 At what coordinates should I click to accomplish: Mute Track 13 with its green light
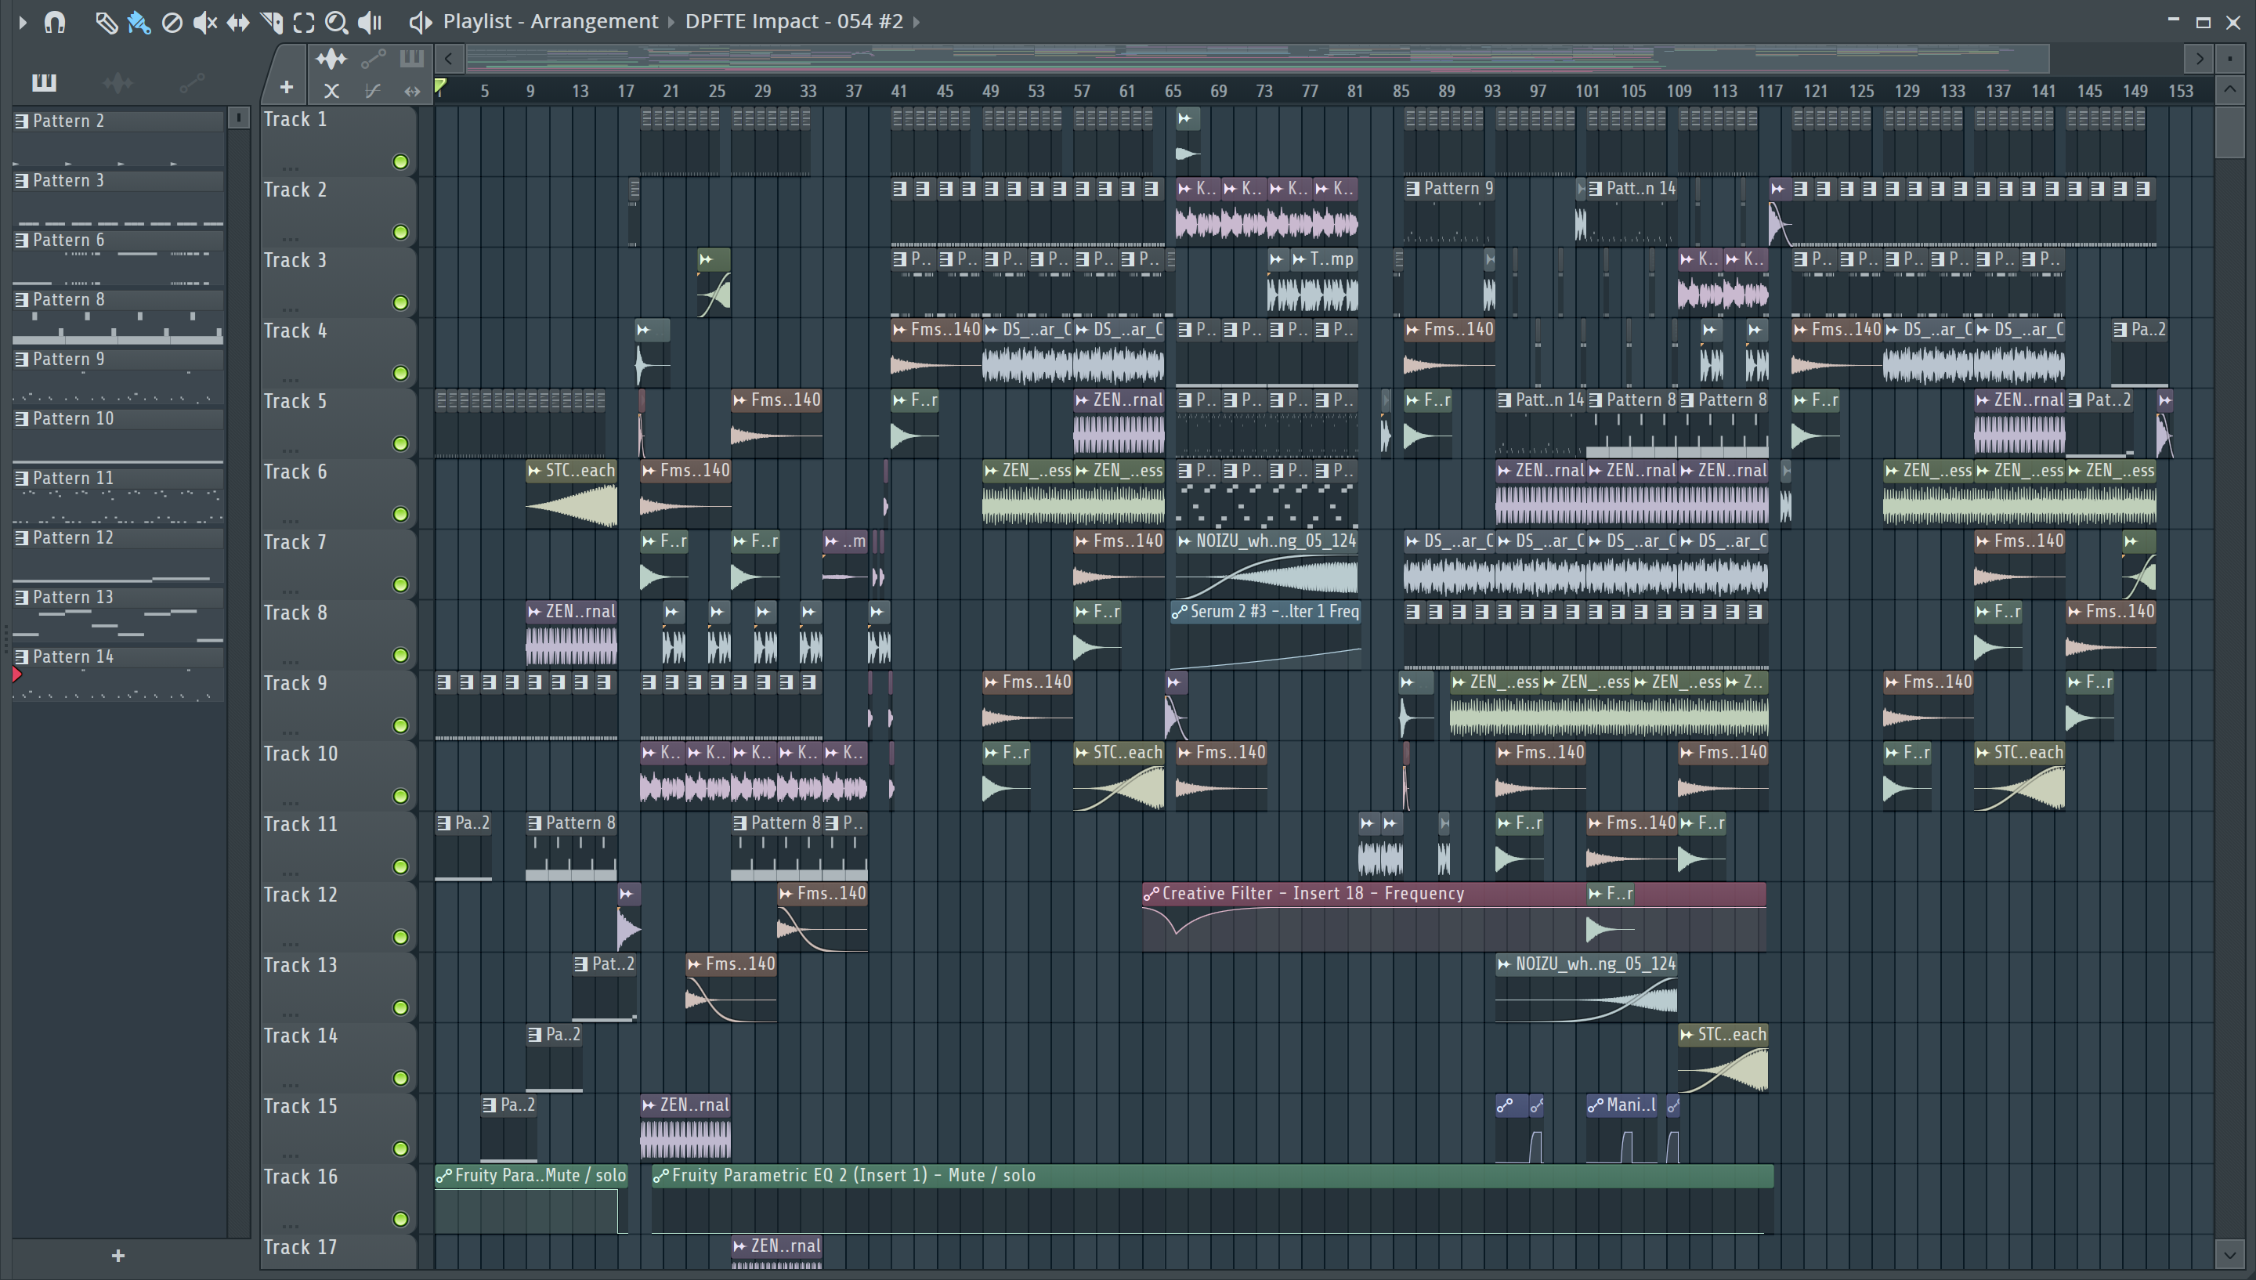point(401,1007)
